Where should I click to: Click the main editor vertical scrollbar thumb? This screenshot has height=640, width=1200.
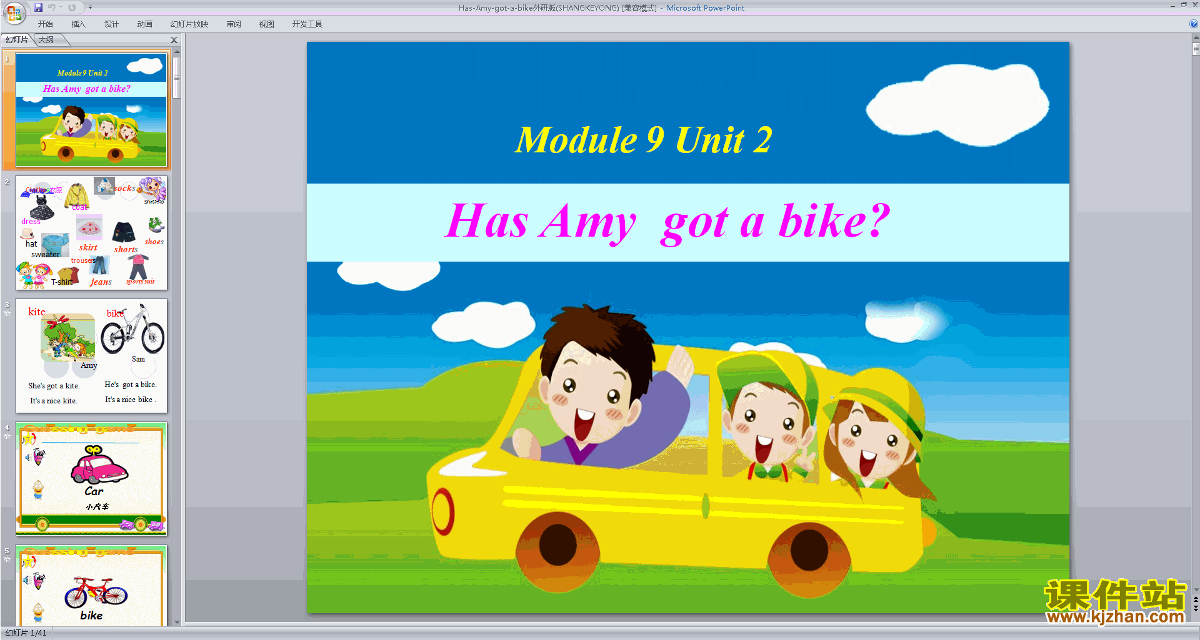pos(1196,49)
